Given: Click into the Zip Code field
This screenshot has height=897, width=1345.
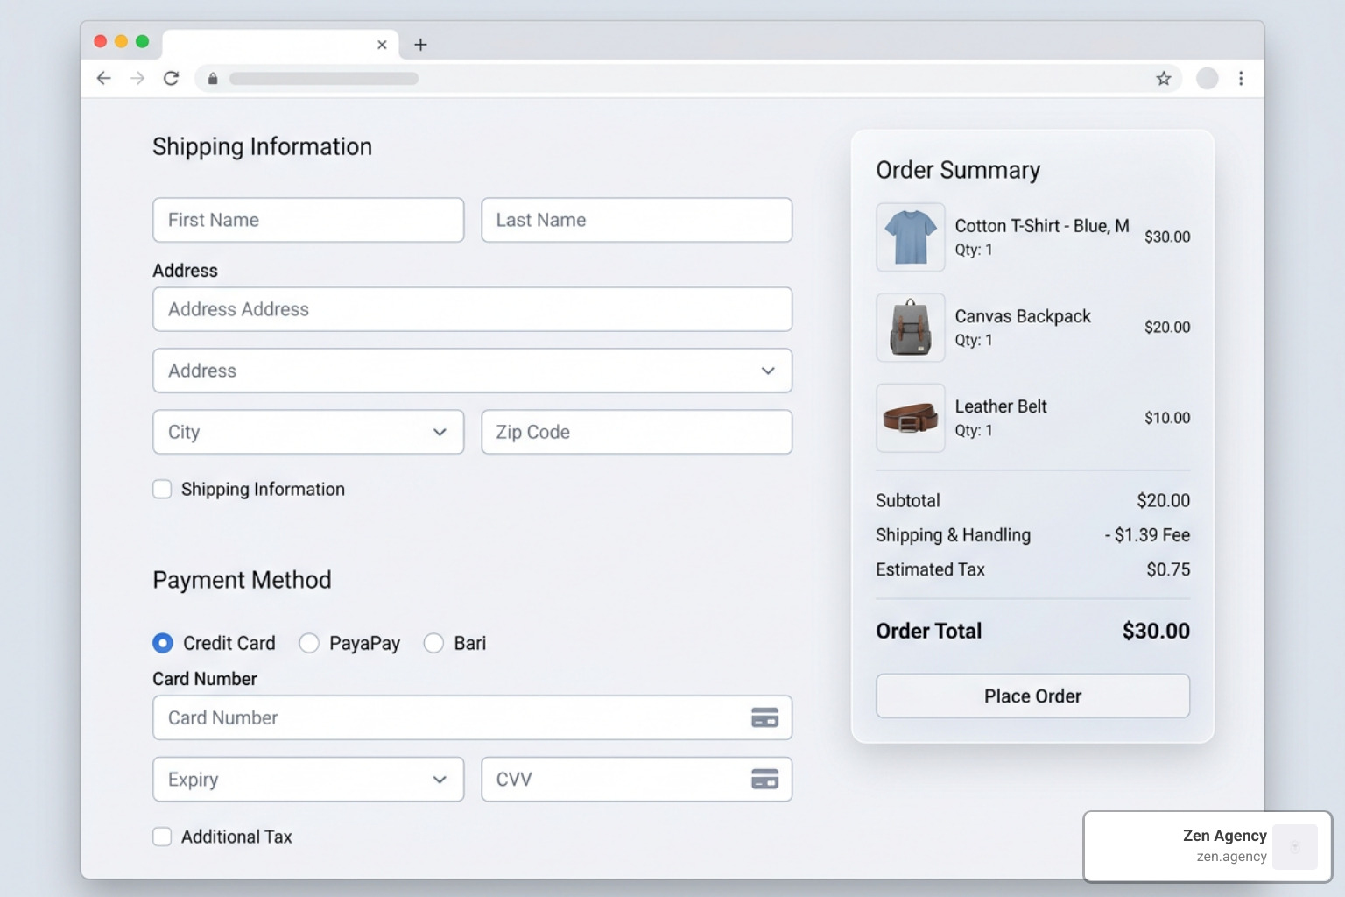Looking at the screenshot, I should click(637, 432).
